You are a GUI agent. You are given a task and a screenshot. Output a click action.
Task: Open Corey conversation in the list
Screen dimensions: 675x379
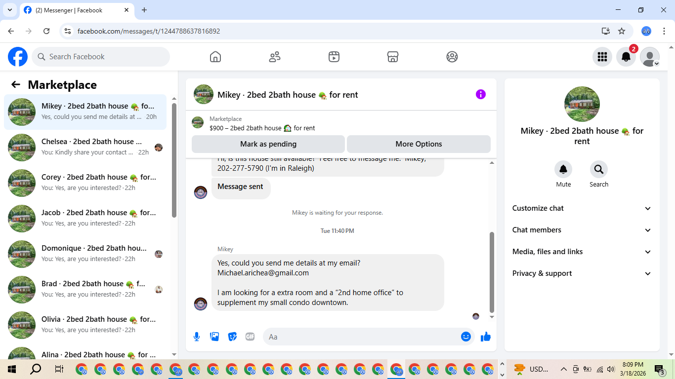tap(85, 183)
